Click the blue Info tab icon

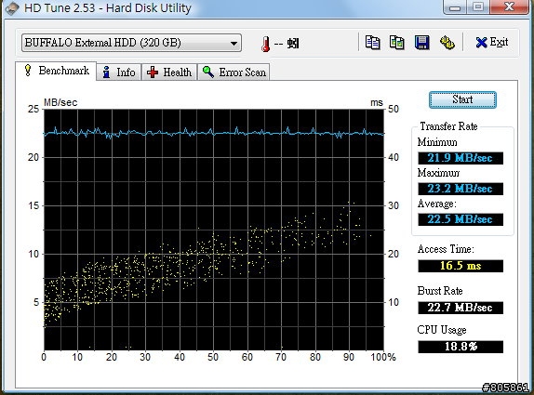click(106, 72)
